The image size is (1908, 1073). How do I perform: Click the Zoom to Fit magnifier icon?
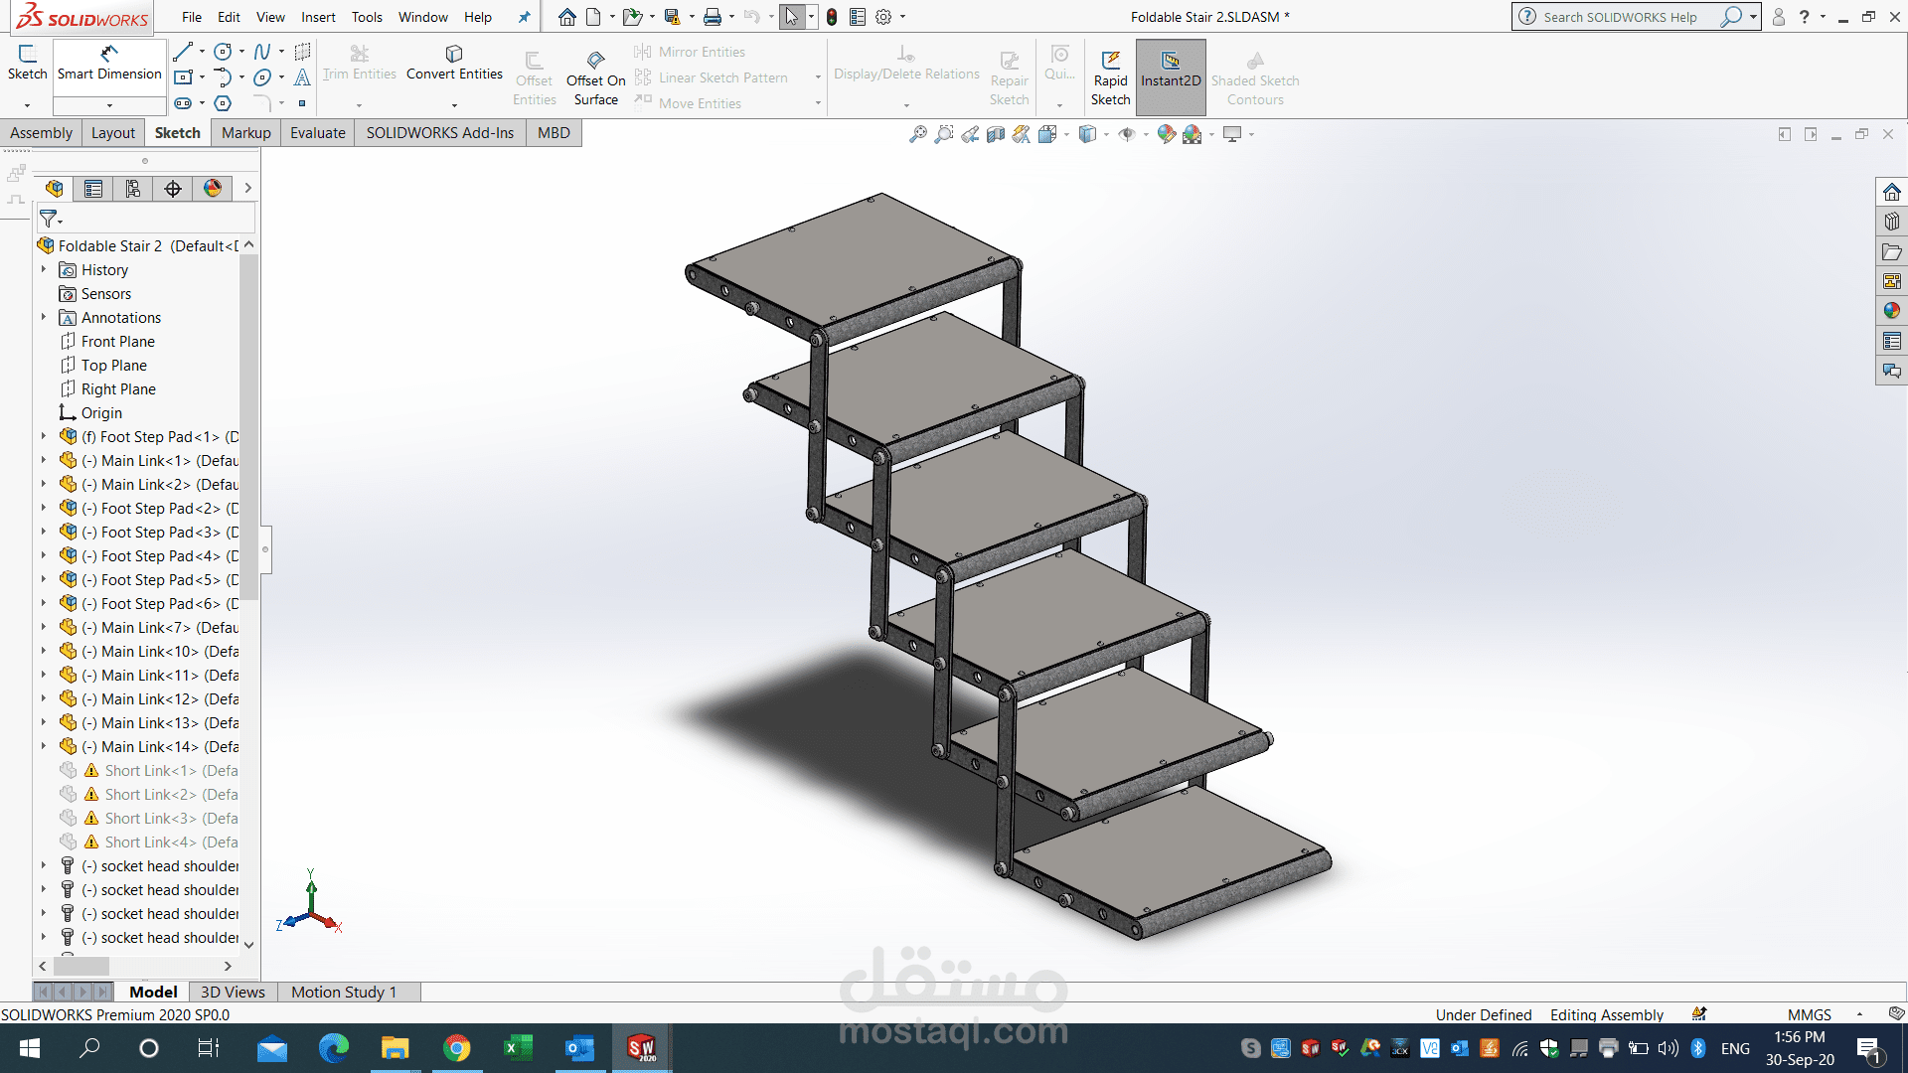click(917, 134)
